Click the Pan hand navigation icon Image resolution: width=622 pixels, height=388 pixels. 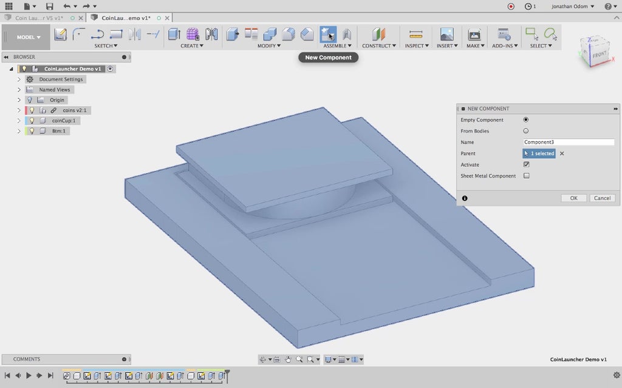[288, 360]
